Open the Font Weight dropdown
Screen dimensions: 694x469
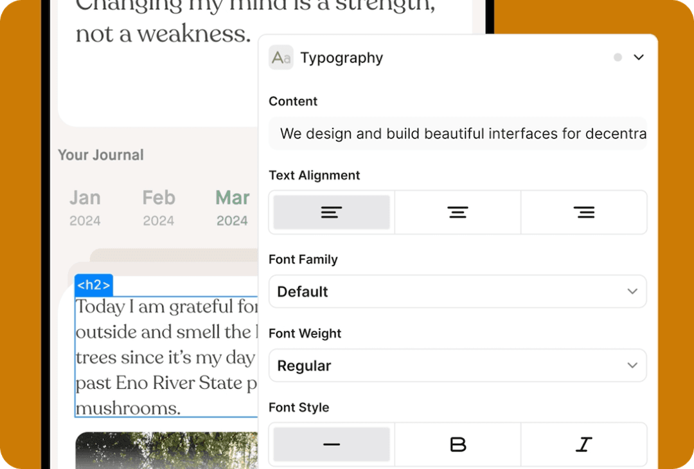[458, 365]
